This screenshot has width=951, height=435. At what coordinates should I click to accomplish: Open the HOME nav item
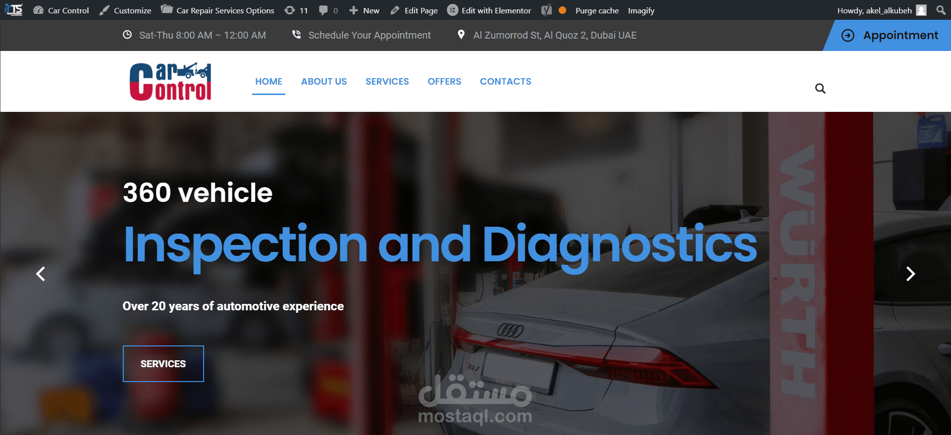click(x=268, y=82)
